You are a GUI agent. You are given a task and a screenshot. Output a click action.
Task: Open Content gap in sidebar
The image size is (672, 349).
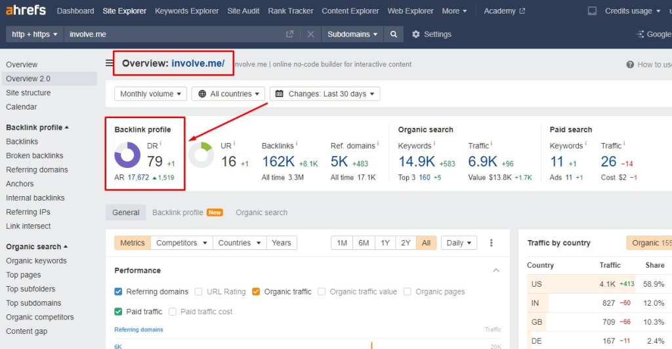26,331
